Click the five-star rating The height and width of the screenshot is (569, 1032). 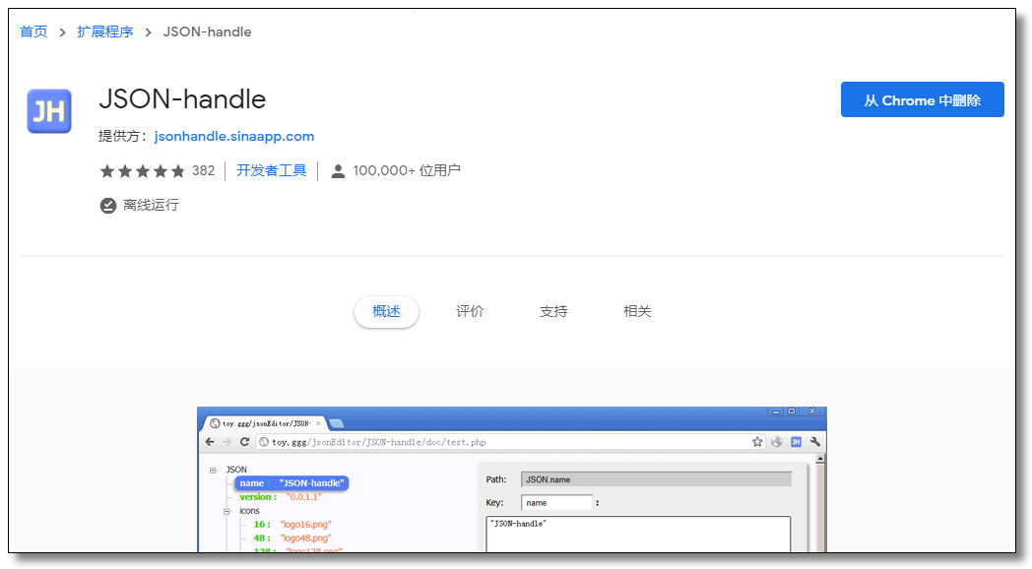(142, 171)
